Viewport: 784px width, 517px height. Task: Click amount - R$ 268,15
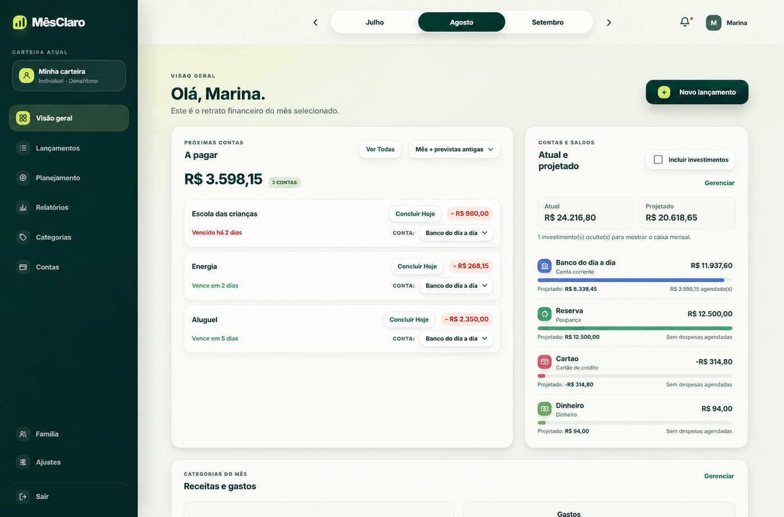[471, 266]
